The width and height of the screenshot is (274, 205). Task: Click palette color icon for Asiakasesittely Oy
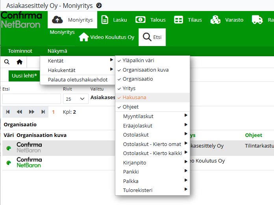[9, 148]
